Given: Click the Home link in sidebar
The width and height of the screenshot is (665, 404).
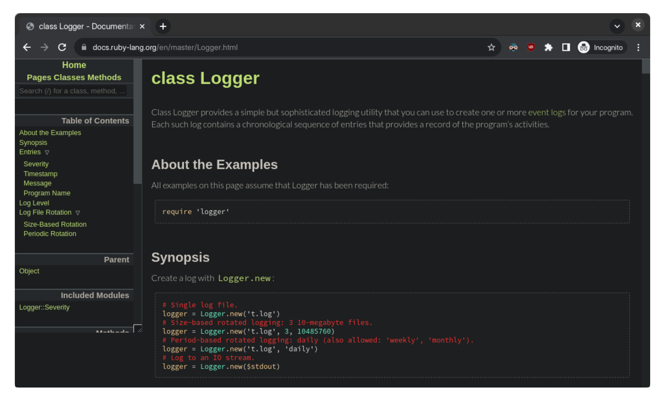Looking at the screenshot, I should point(74,65).
